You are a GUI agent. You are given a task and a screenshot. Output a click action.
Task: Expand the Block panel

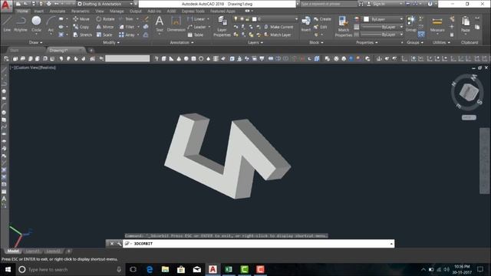[x=316, y=43]
